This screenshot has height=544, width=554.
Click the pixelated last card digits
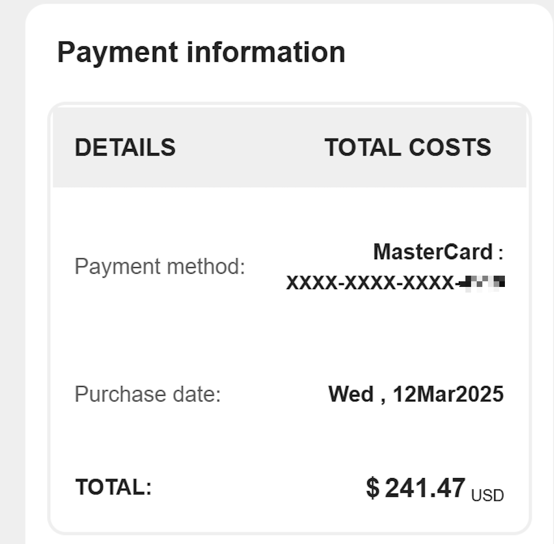point(483,284)
